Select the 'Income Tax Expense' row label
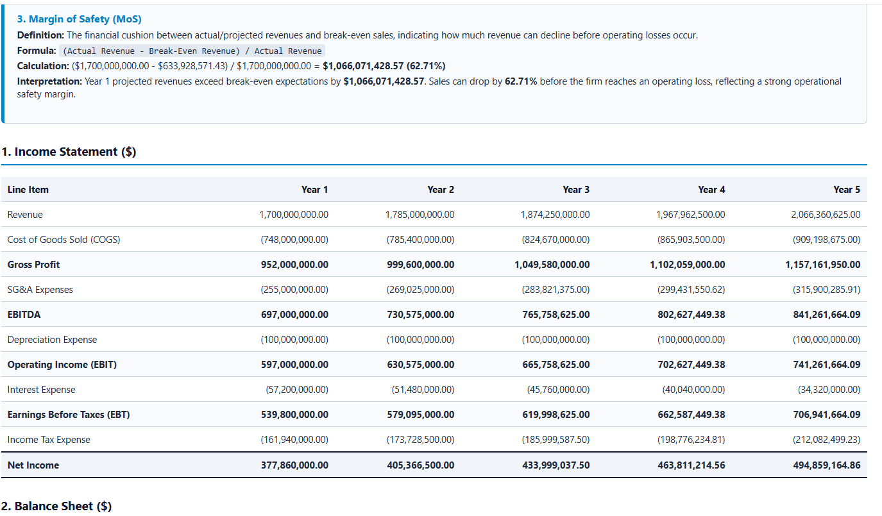This screenshot has height=516, width=882. click(x=49, y=440)
